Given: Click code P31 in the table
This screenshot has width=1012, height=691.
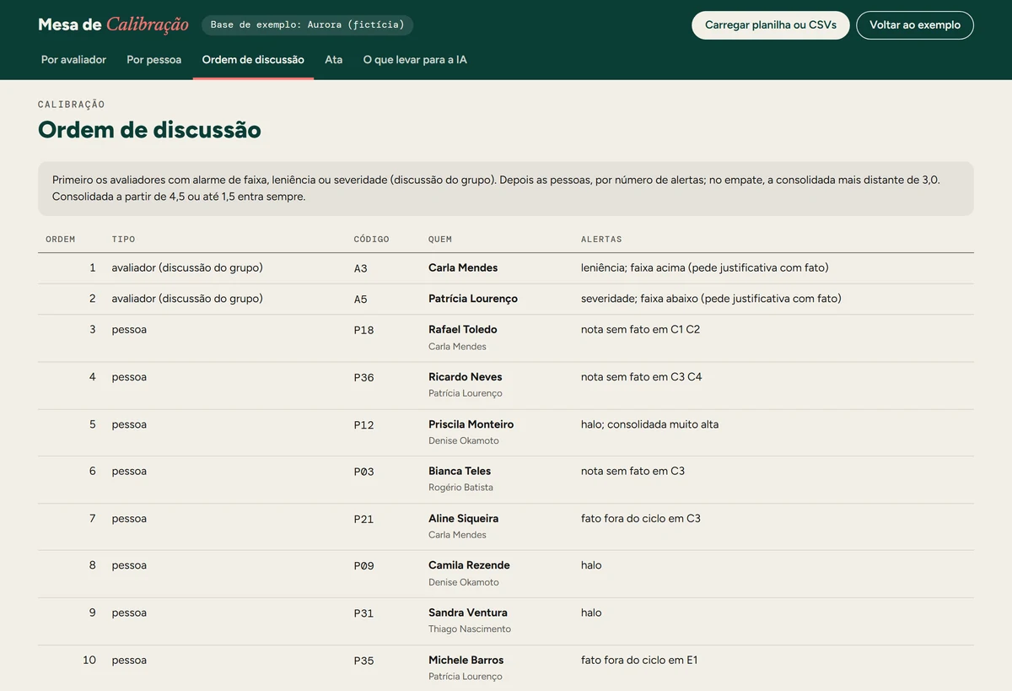Looking at the screenshot, I should pyautogui.click(x=364, y=613).
